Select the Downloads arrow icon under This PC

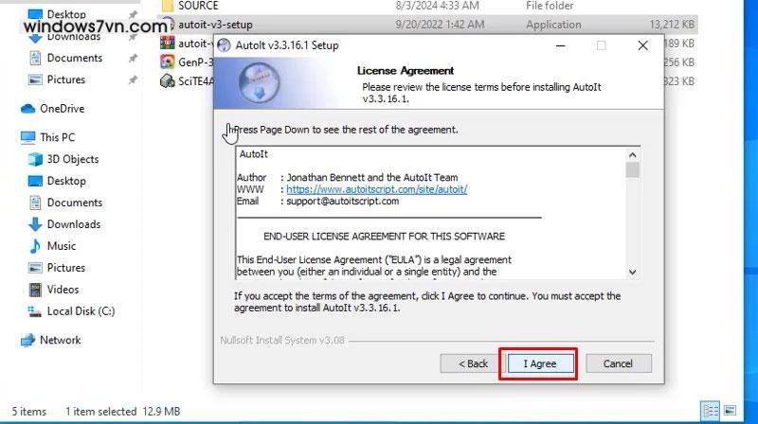(x=35, y=224)
